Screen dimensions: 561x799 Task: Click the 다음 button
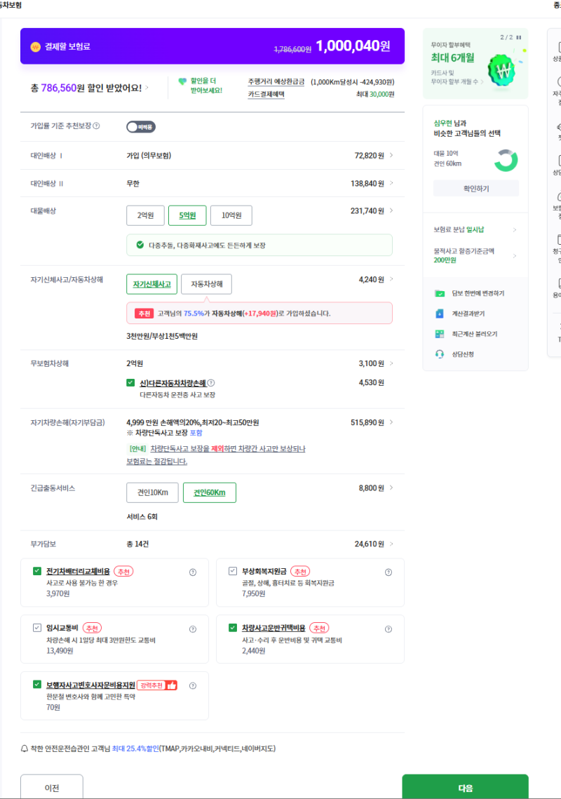465,787
